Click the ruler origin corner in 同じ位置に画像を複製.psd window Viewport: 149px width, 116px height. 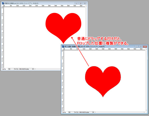click(x=63, y=49)
